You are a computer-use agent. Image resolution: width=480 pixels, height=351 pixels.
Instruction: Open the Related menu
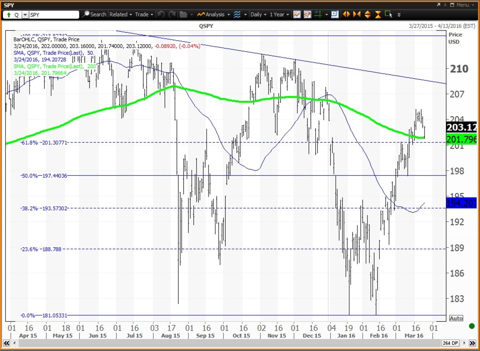click(x=121, y=14)
